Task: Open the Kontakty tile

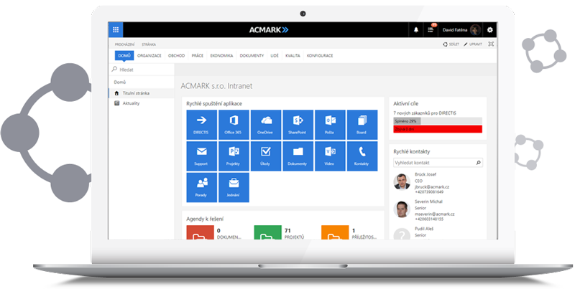Action: coord(362,156)
